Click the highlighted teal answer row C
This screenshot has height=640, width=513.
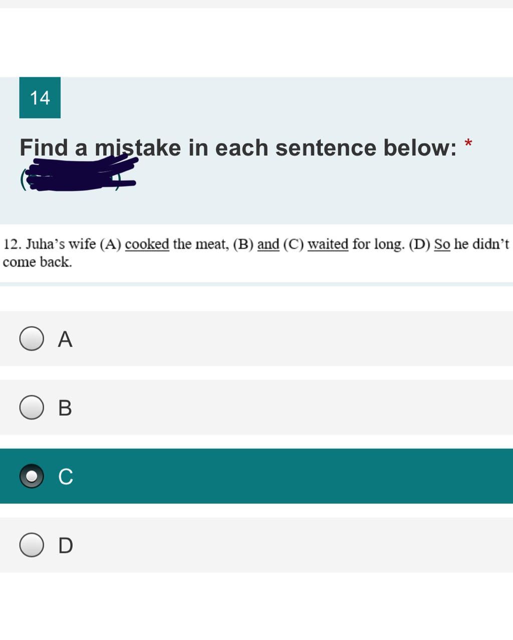256,476
